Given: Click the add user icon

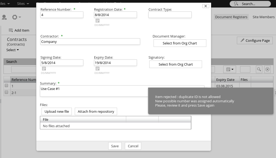Looking at the screenshot, I should click(x=4, y=17).
